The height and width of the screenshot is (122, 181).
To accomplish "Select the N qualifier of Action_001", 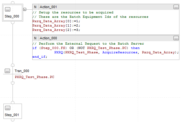I will pos(35,7).
